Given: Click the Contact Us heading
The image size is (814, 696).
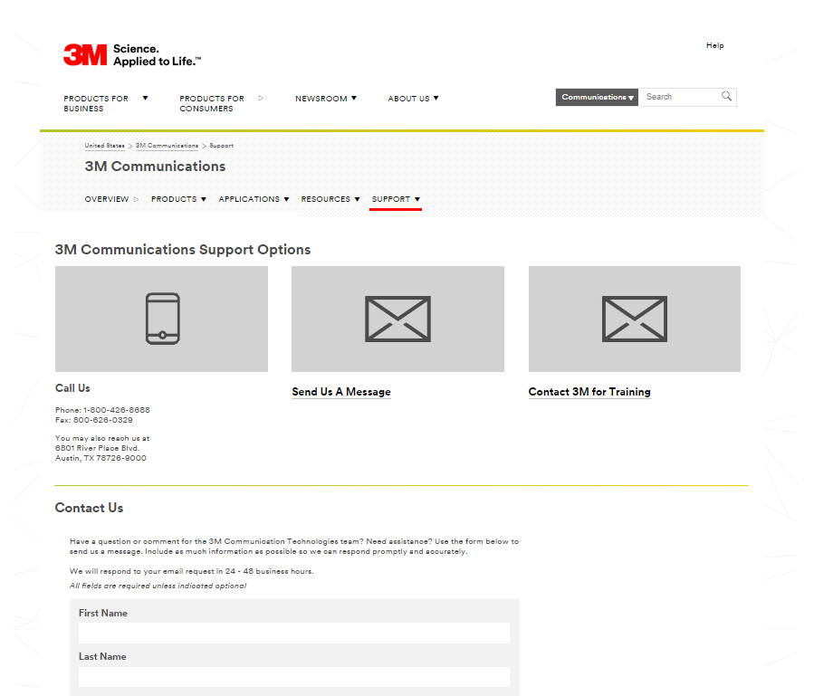Looking at the screenshot, I should click(x=90, y=508).
